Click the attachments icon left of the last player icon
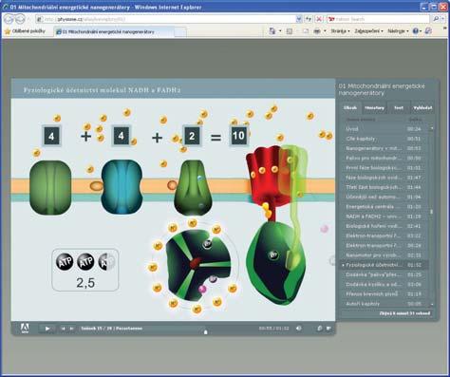This screenshot has height=377, width=450. pyautogui.click(x=320, y=329)
